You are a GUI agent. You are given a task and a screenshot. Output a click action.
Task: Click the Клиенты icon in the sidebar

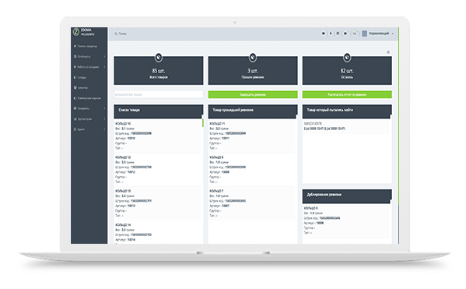75,88
